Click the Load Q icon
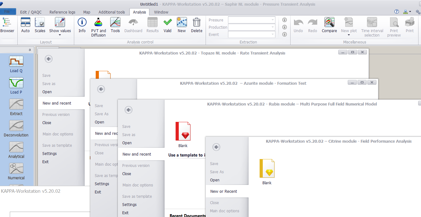 [x=16, y=61]
